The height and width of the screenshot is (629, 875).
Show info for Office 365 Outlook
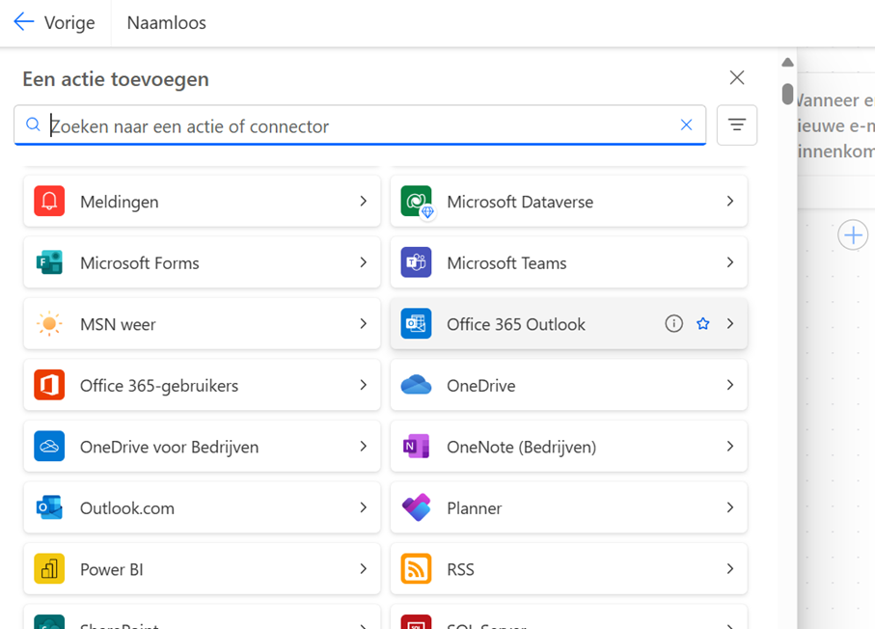click(x=673, y=324)
